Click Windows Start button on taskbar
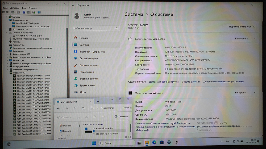This screenshot has width=266, height=149. click(94, 143)
